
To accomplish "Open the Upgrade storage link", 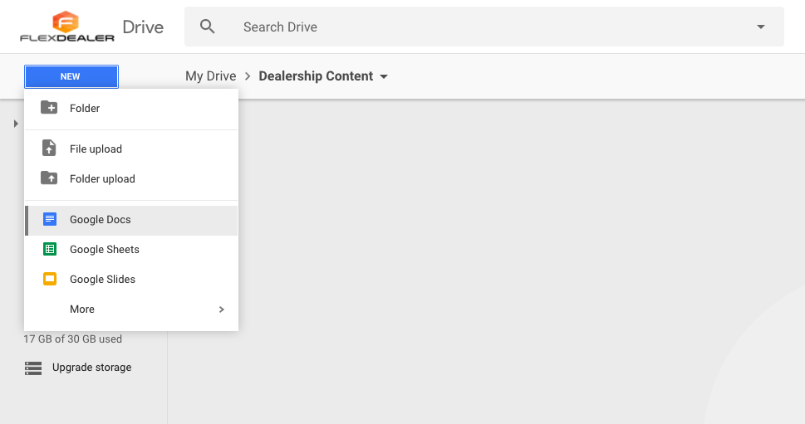I will pos(91,368).
